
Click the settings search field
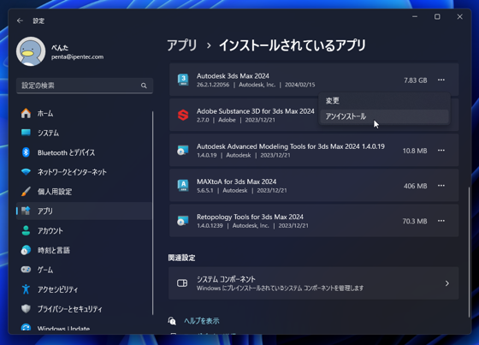(85, 86)
